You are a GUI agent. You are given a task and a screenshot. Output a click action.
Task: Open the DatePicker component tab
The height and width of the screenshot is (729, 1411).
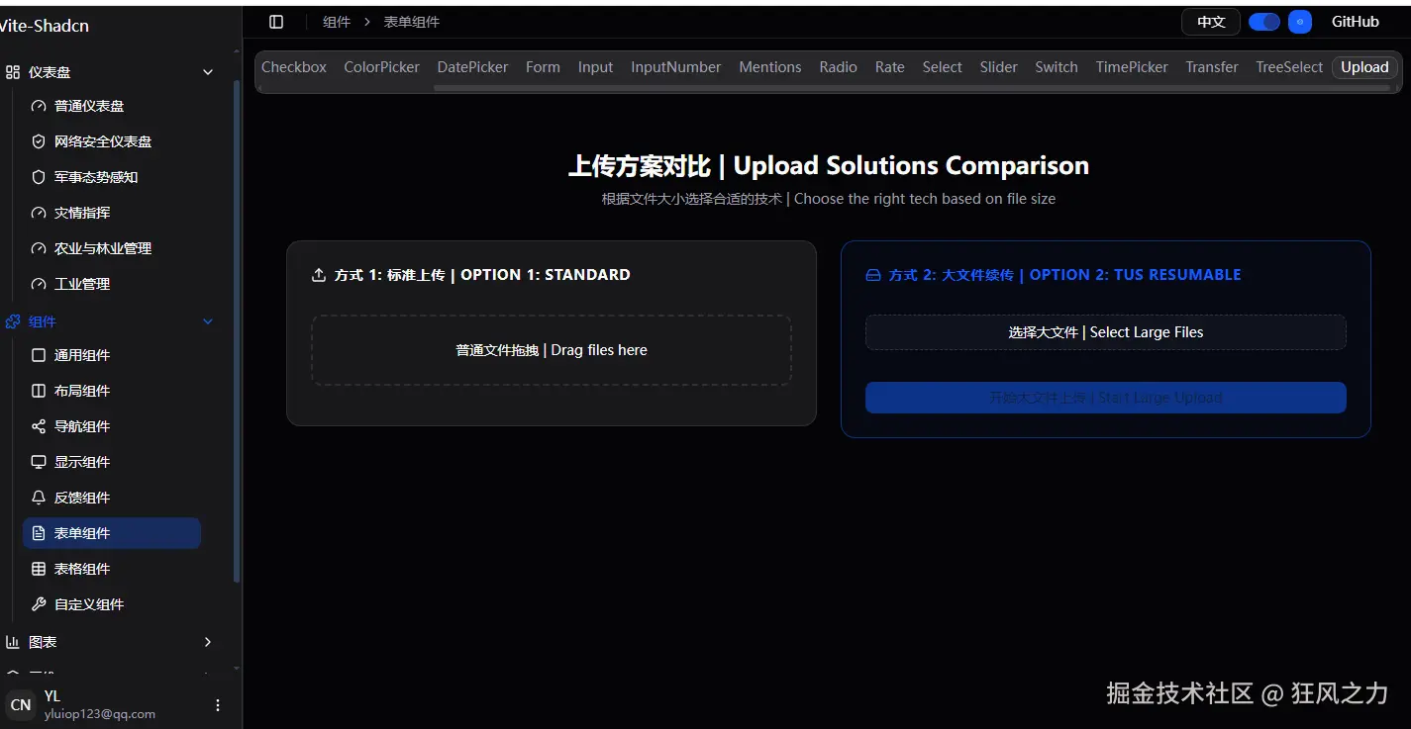[472, 66]
